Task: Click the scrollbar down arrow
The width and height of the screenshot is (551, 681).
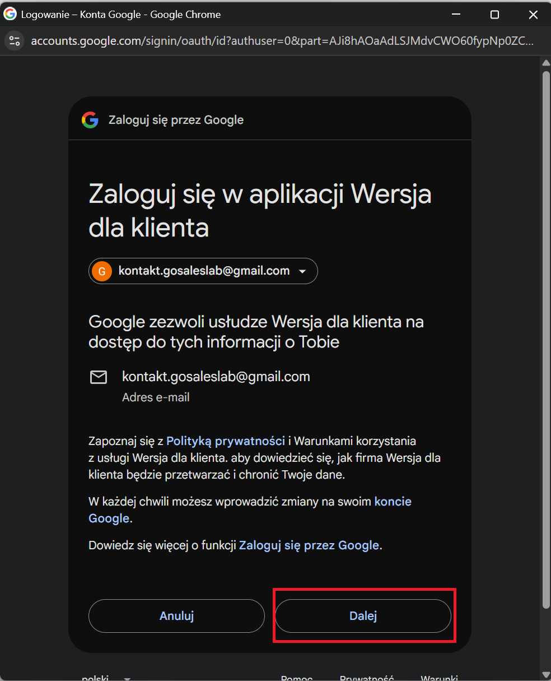Action: [547, 674]
